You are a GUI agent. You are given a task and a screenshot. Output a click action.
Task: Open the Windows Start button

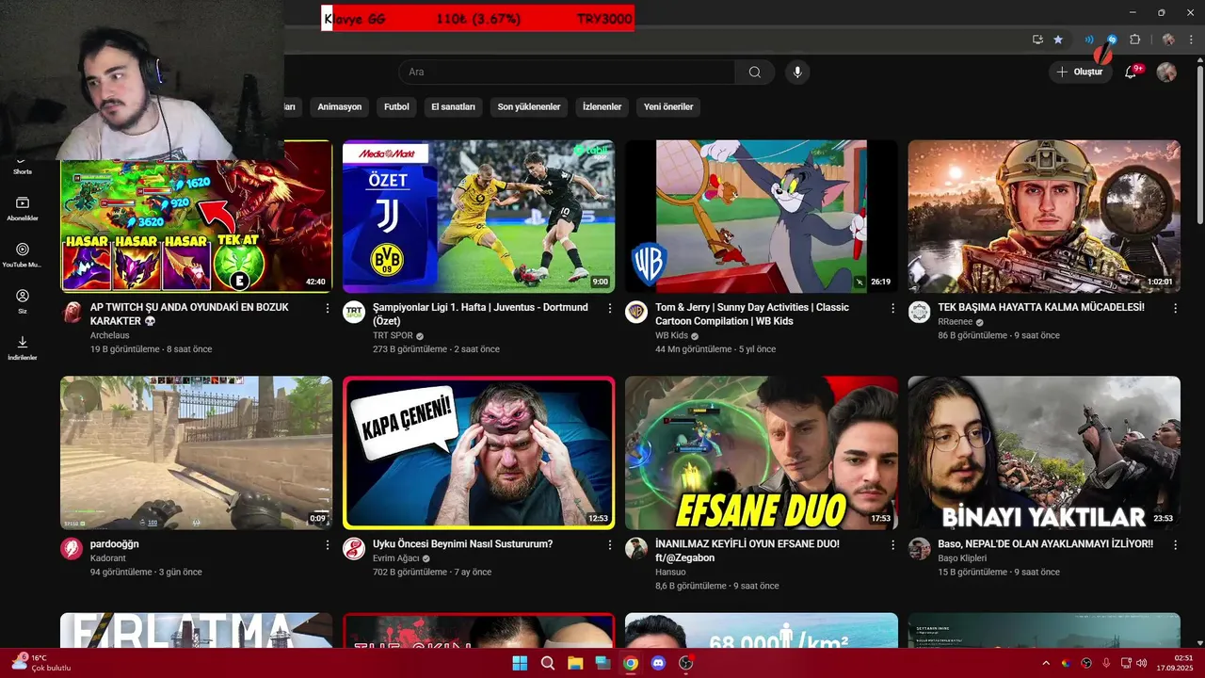click(x=520, y=663)
